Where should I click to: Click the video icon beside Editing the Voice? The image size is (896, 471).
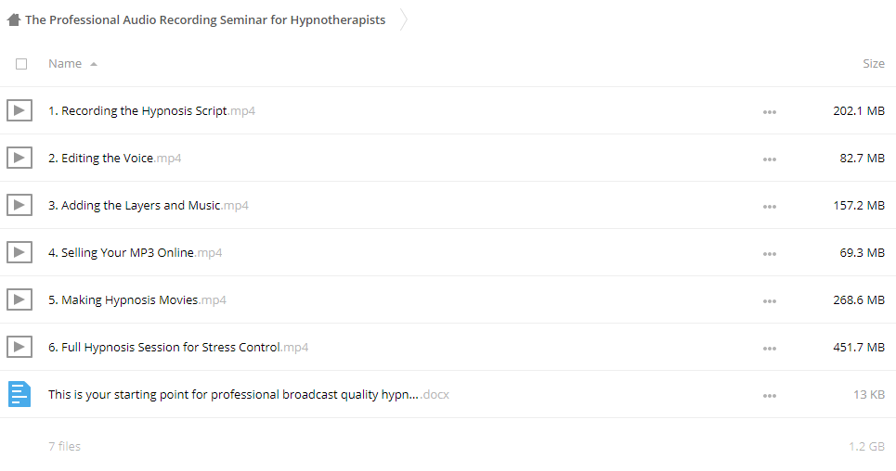coord(19,159)
